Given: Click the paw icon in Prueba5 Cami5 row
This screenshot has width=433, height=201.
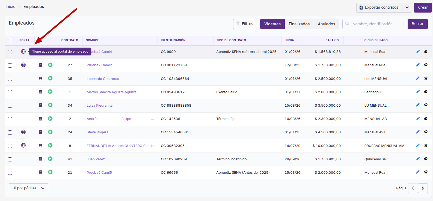Looking at the screenshot, I should [x=426, y=172].
